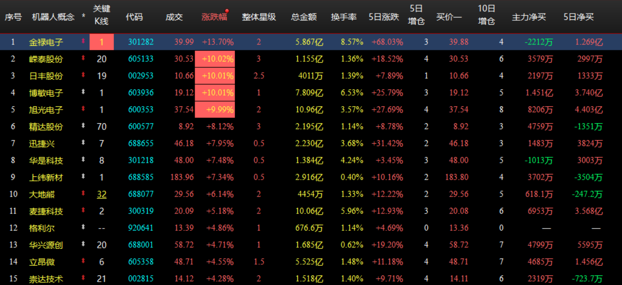Image resolution: width=622 pixels, height=285 pixels.
Task: Click the marker icon beside 日丰股份
Action: (x=83, y=75)
